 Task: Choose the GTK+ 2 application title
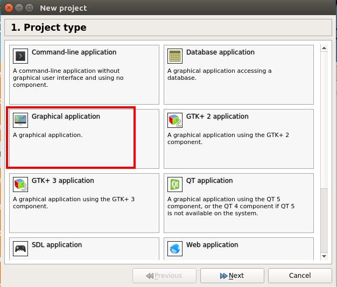pyautogui.click(x=217, y=117)
